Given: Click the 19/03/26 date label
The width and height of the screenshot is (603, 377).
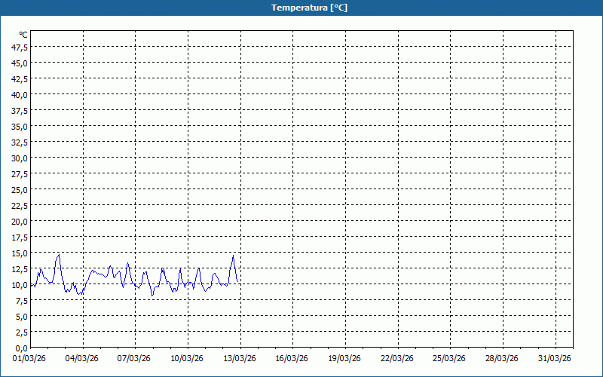Looking at the screenshot, I should 345,358.
